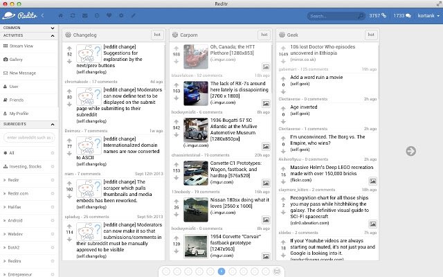The height and width of the screenshot is (277, 443).
Task: Click the pencil compose icon in toolbar
Action: (134, 15)
